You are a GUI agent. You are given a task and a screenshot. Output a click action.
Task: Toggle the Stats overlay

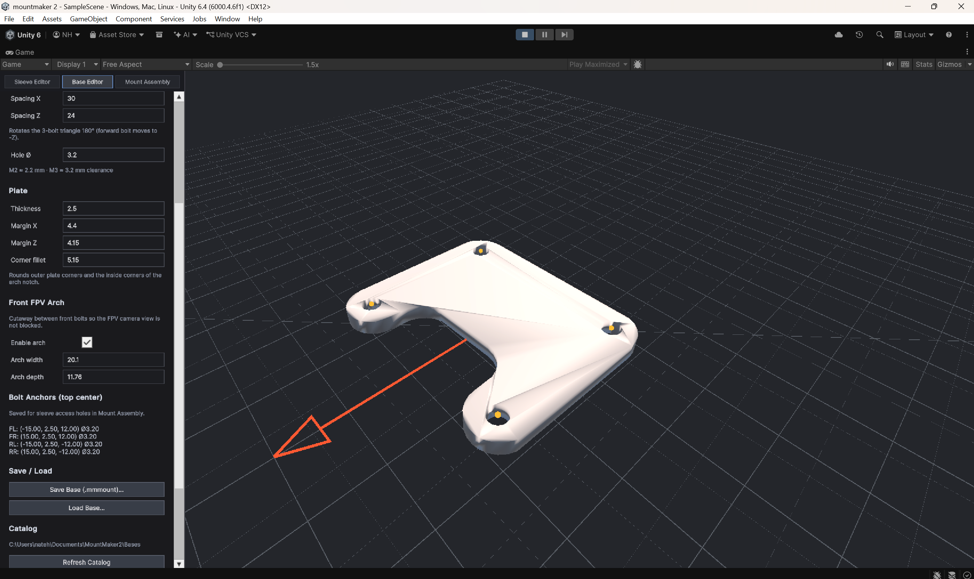(x=924, y=64)
